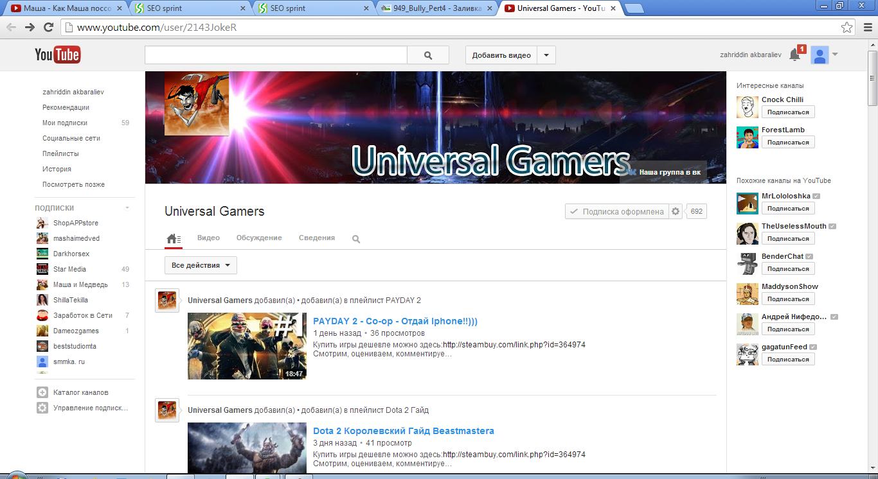The height and width of the screenshot is (479, 878).
Task: Subscribe to gagatunFeed
Action: (x=788, y=359)
